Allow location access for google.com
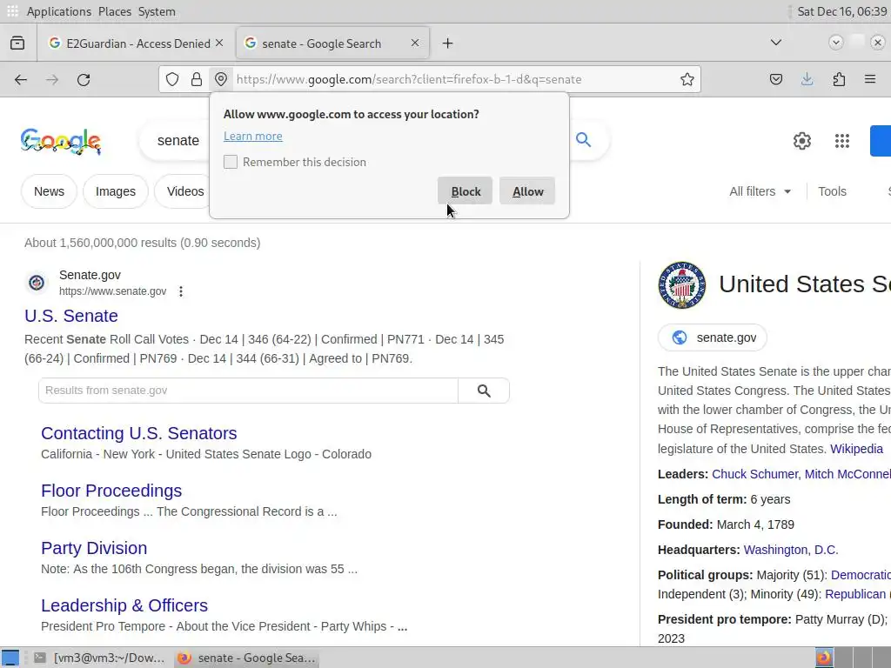Image resolution: width=891 pixels, height=668 pixels. point(527,190)
